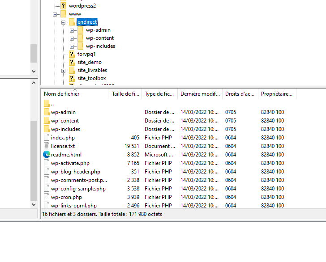This screenshot has width=326, height=262.
Task: Sort by the 'Taille de fi...' column header
Action: tap(125, 94)
